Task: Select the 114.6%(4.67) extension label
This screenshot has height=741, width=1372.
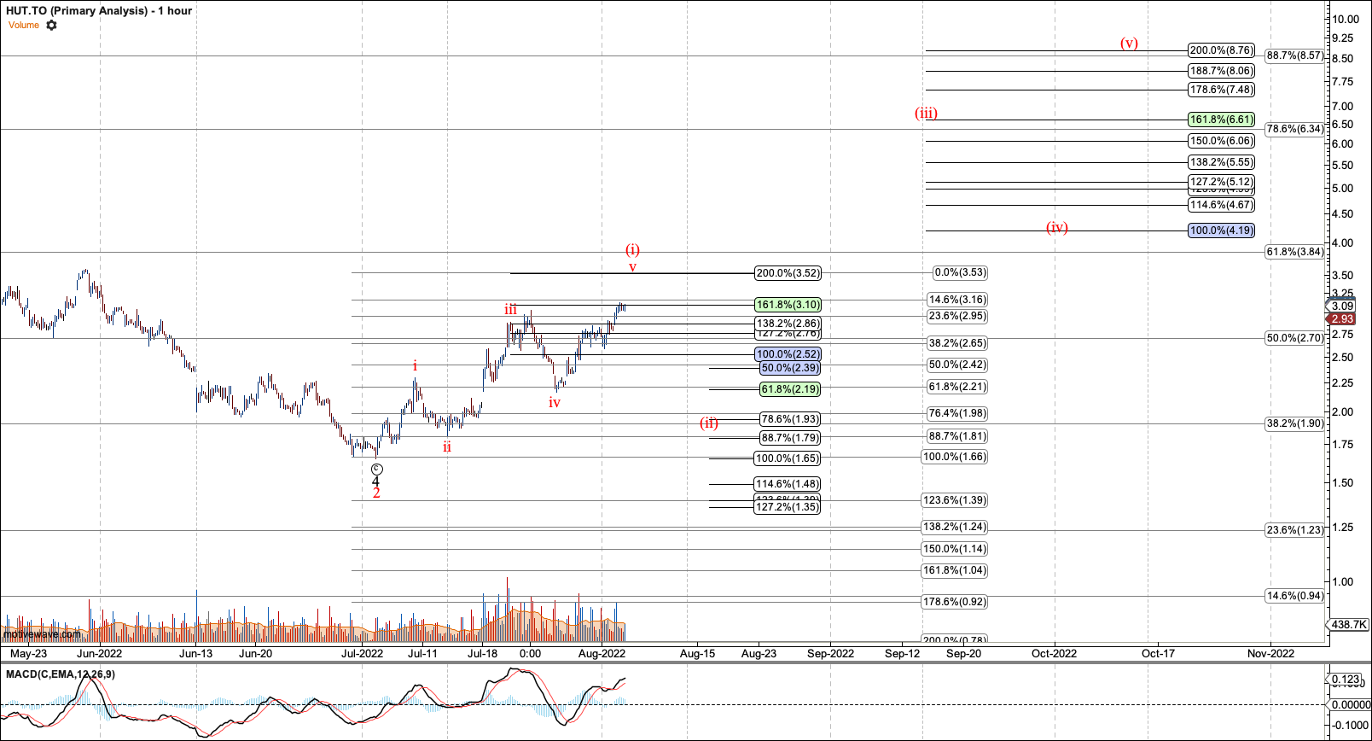Action: (1222, 205)
